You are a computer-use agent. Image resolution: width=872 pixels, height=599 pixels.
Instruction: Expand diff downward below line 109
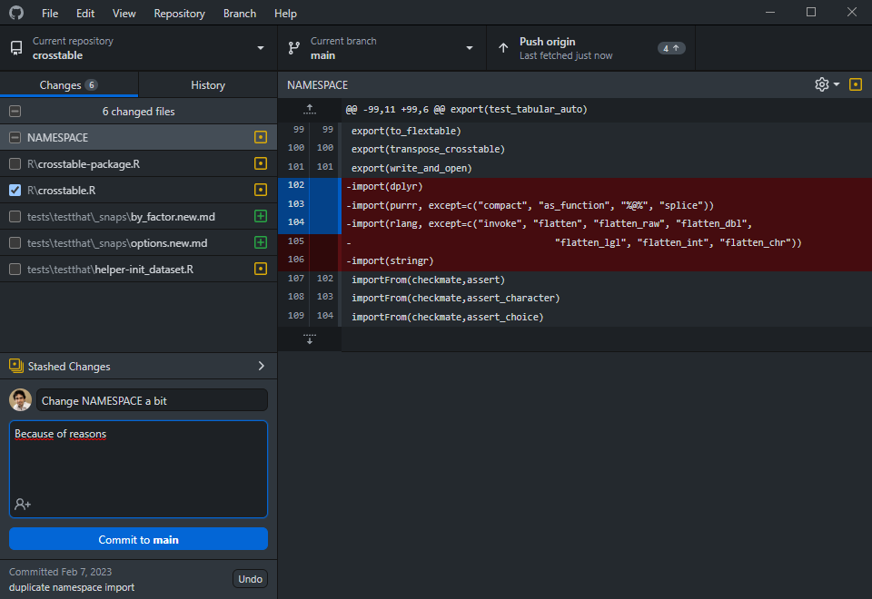click(x=309, y=339)
